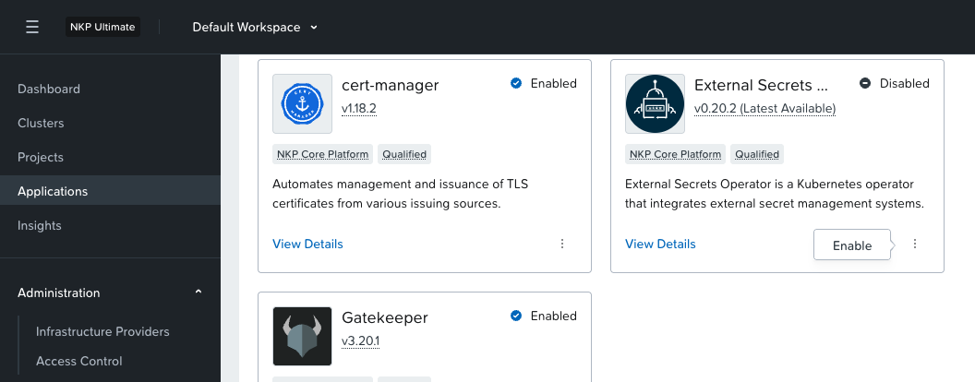Click Gatekeeper Enabled checkmark status icon

tap(516, 316)
